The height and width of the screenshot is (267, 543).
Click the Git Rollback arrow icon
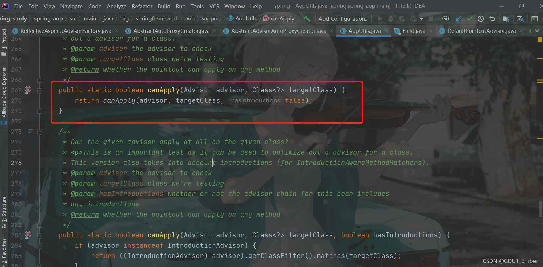tap(492, 19)
